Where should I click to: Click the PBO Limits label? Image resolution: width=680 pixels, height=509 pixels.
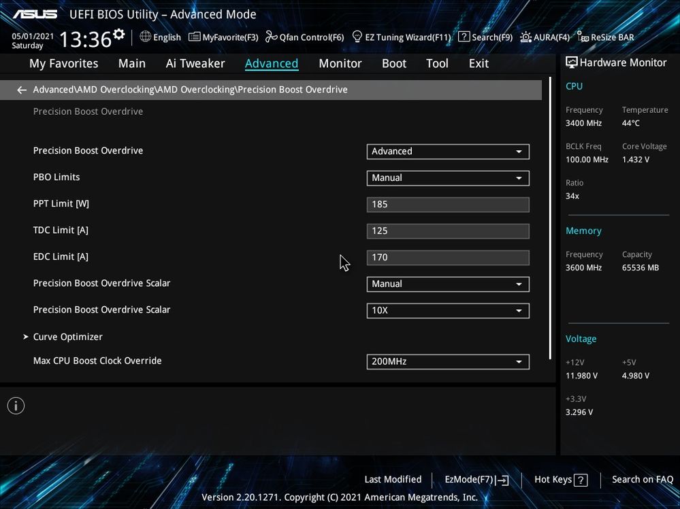click(x=56, y=177)
